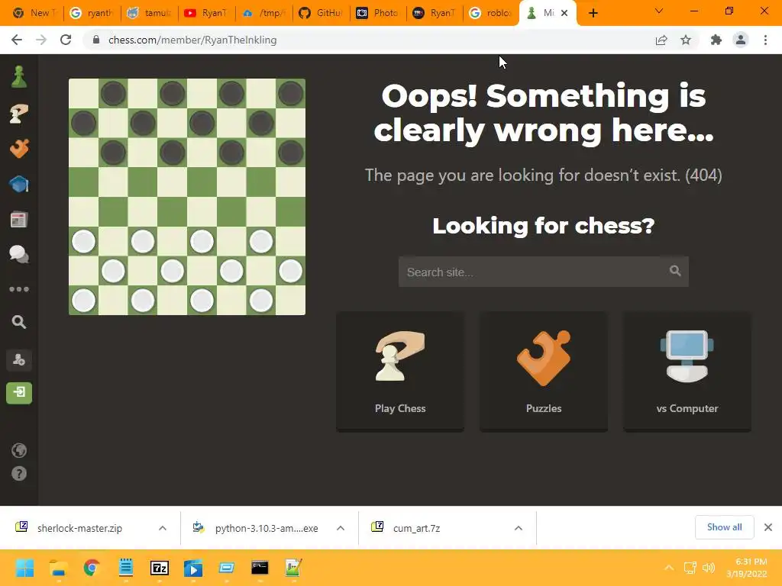
Task: Open the Chrome three-dot menu
Action: (x=765, y=40)
